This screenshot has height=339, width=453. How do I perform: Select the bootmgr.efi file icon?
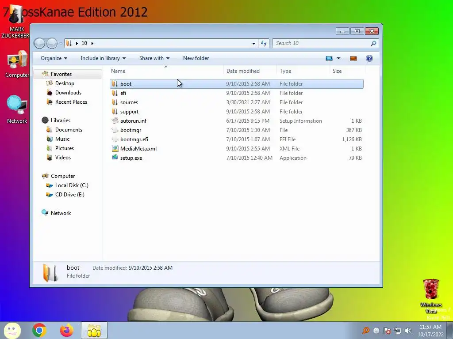point(115,139)
